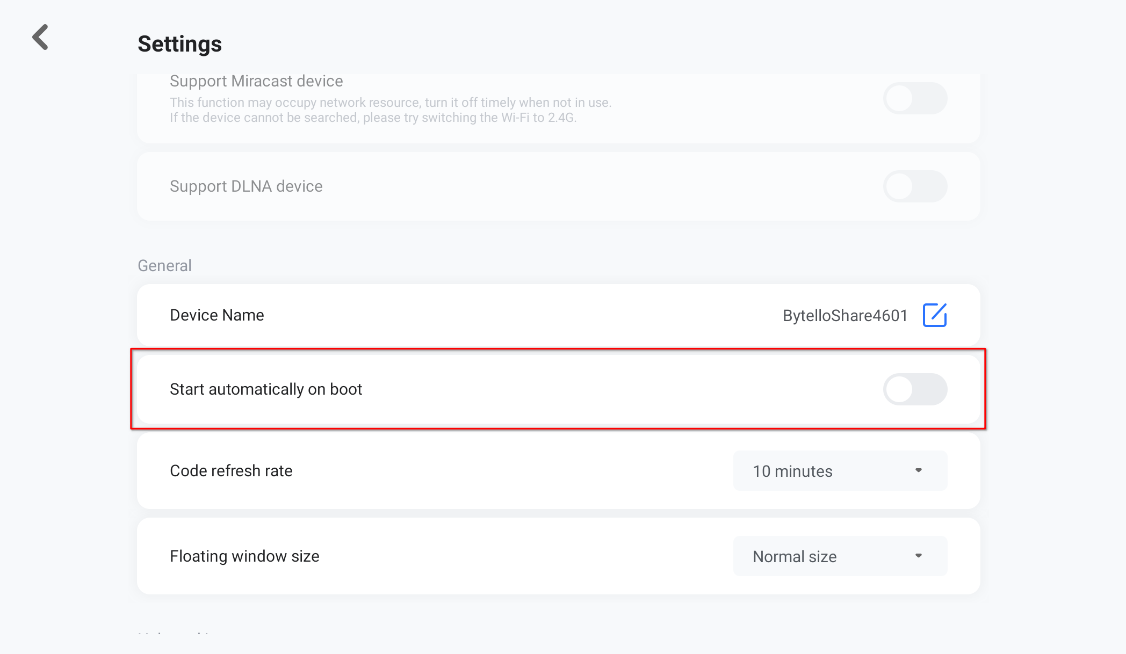Click the General section heading

164,266
